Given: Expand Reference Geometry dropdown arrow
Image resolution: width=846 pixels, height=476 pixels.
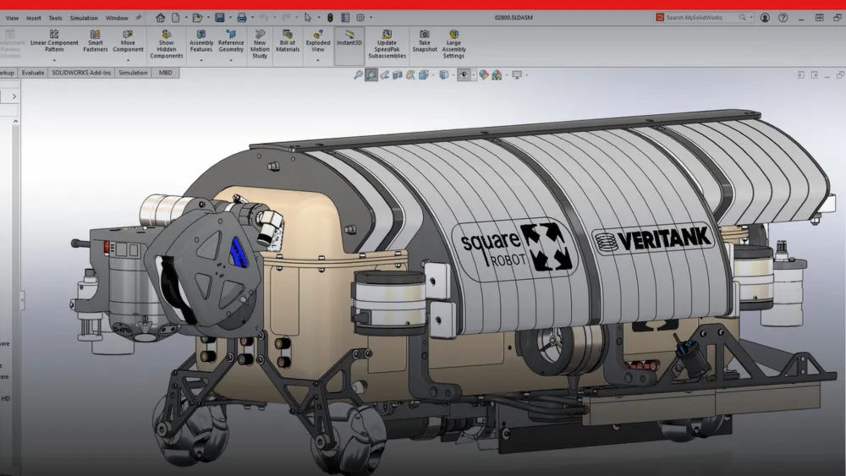Looking at the screenshot, I should (x=231, y=60).
